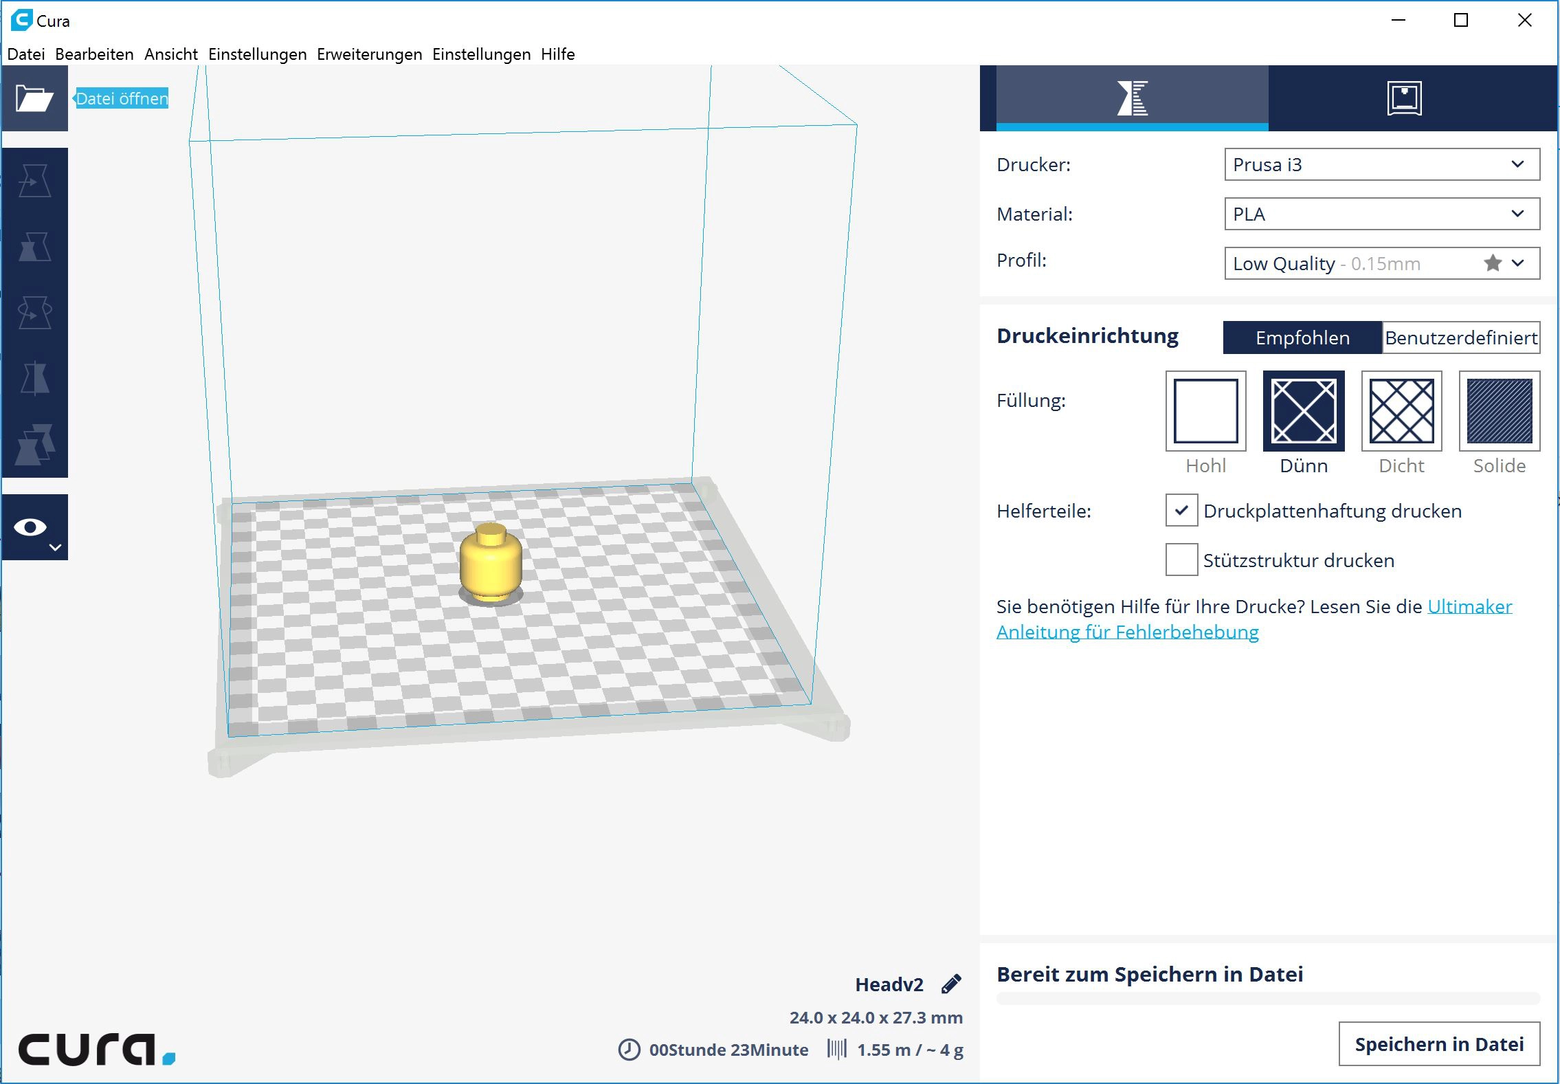Enable Stützstruktur drucken checkbox
This screenshot has width=1560, height=1084.
coord(1181,560)
